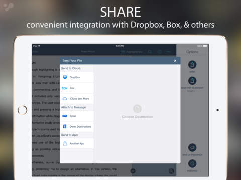The width and height of the screenshot is (241, 180).
Task: Click the "Send Your File" dialog title
Action: click(72, 61)
